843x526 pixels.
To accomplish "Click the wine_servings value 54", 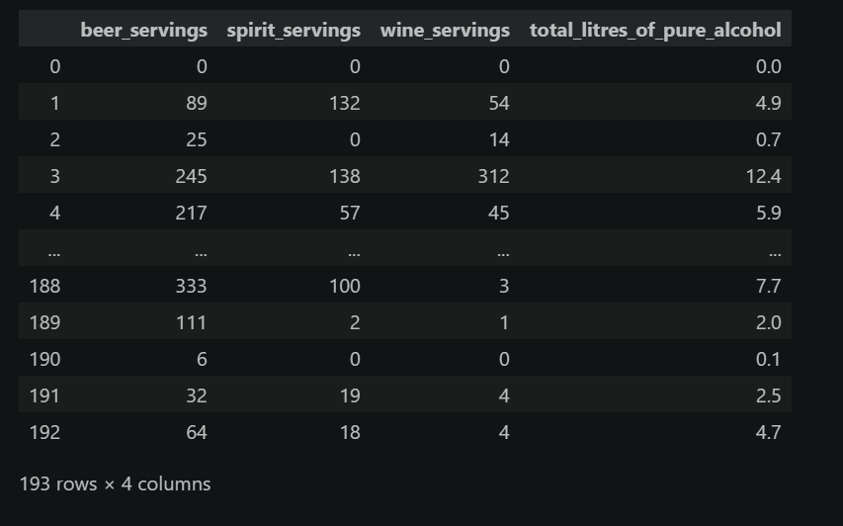I will (x=499, y=103).
